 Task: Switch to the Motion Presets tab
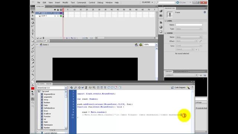click(181, 71)
